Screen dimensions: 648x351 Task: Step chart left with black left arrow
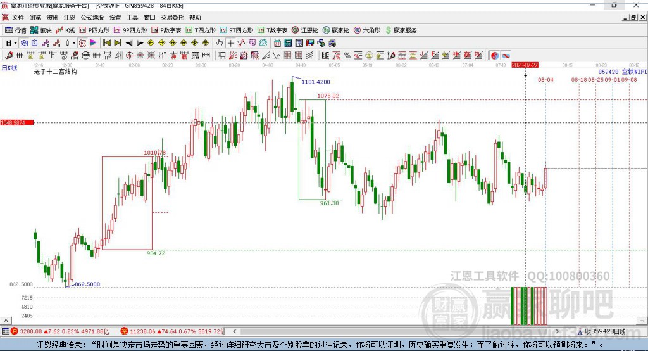click(129, 43)
